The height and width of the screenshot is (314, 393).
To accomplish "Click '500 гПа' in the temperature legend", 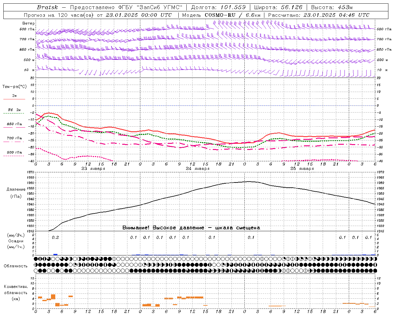I will tap(14, 152).
